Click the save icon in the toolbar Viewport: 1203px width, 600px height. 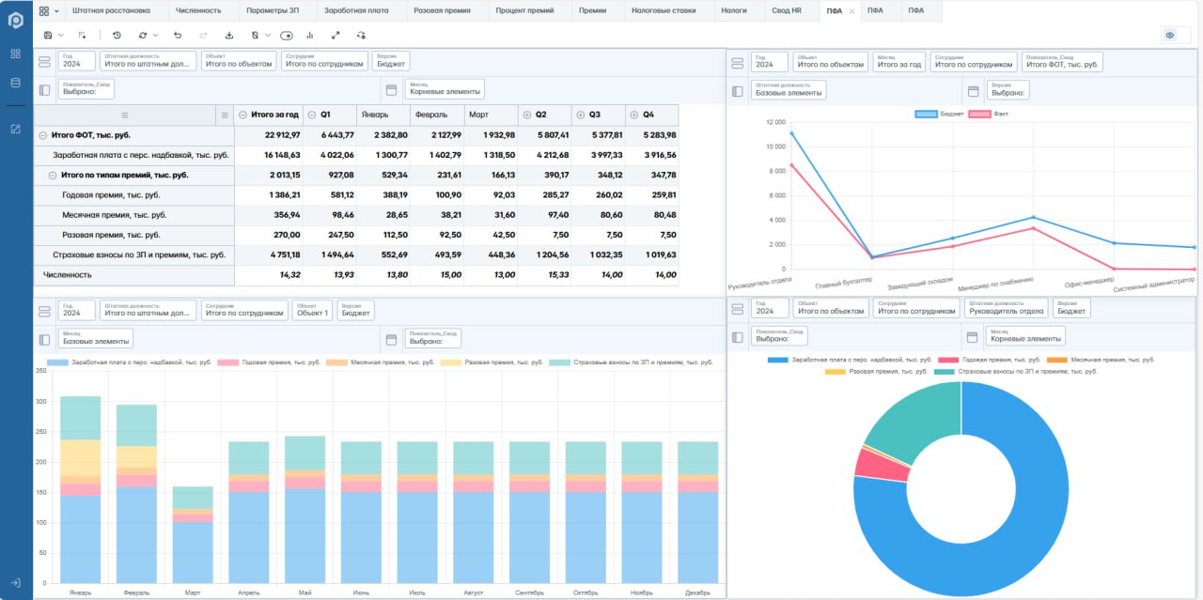pyautogui.click(x=48, y=35)
